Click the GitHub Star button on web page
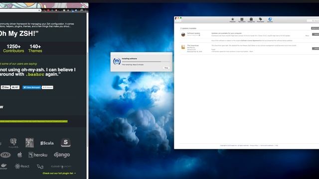Image resolution: width=319 pixels, height=179 pixels. tap(5, 88)
